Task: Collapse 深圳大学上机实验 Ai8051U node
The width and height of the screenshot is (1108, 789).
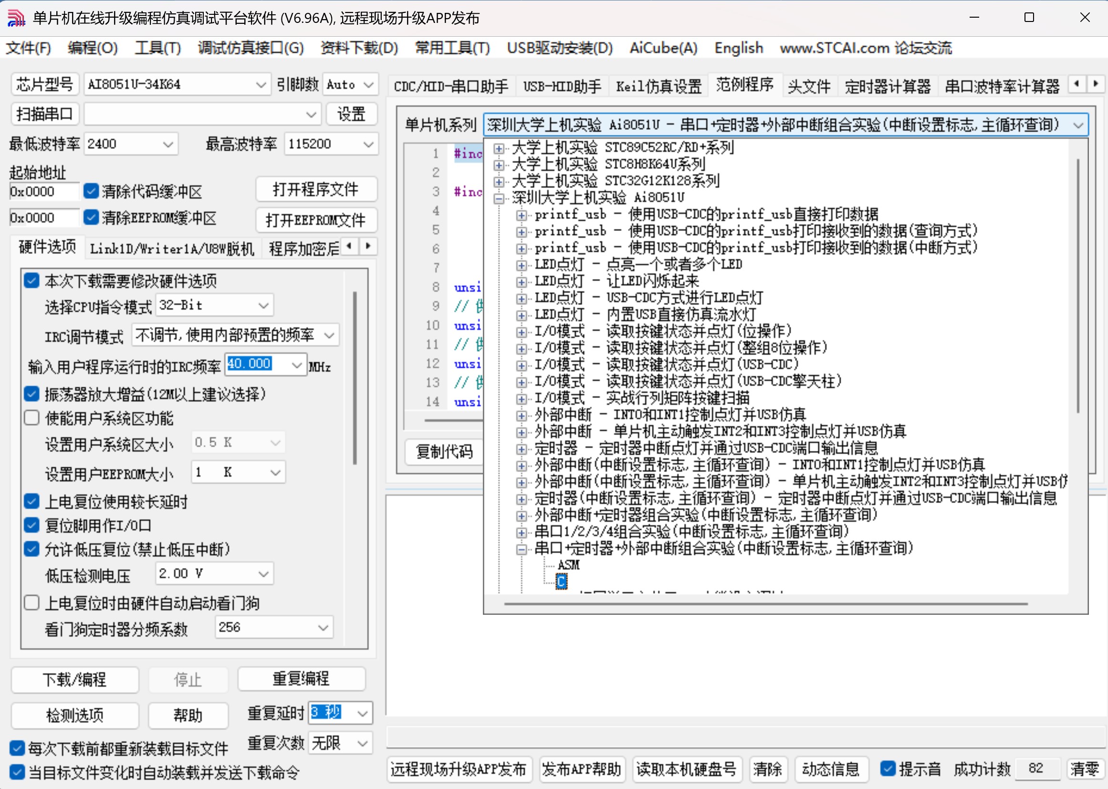Action: pos(498,198)
